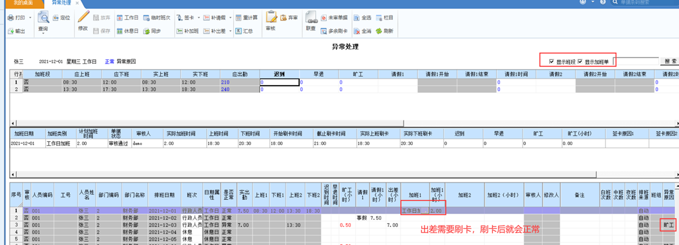The image size is (679, 245).
Task: Click the 全选 select all icon
Action: tap(357, 18)
